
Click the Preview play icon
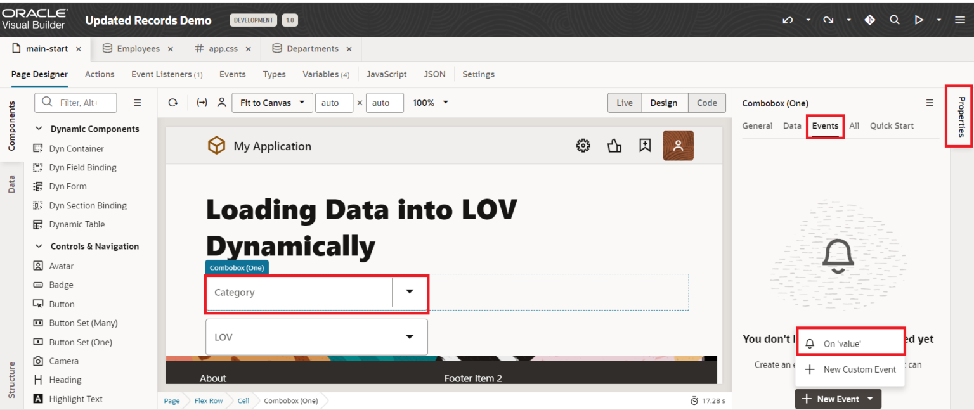coord(919,20)
